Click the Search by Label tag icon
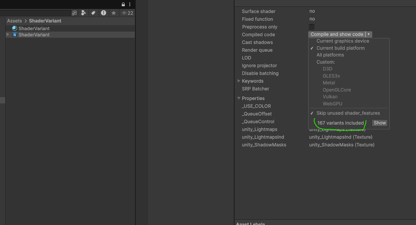This screenshot has width=416, height=225. click(93, 13)
